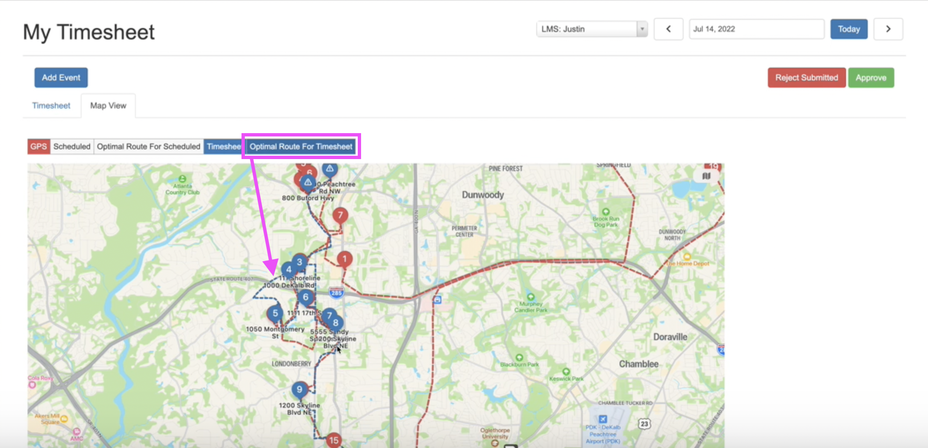Click red map marker number 1
This screenshot has height=448, width=928.
click(x=344, y=259)
